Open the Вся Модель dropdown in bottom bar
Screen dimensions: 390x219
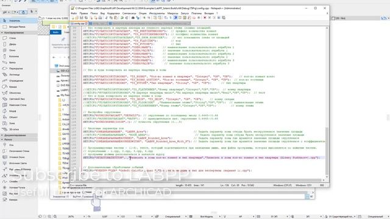click(221, 217)
